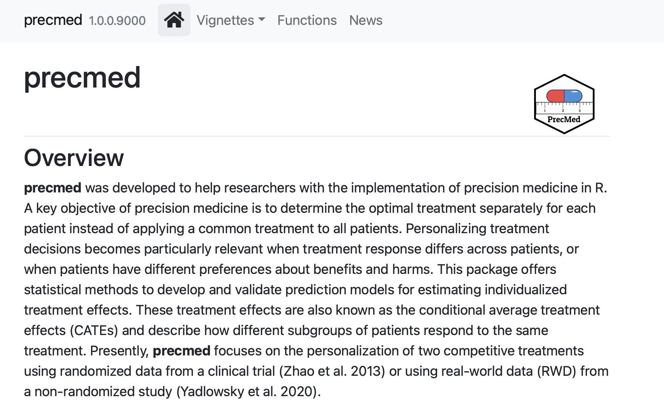Open the Functions reference page
The image size is (664, 412).
pos(307,20)
